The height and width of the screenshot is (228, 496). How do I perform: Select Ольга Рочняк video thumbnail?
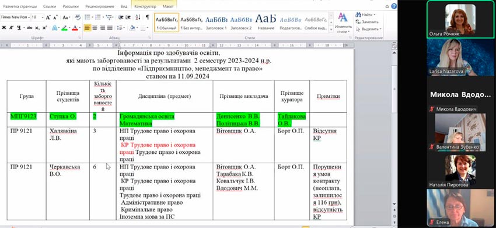coord(460,20)
